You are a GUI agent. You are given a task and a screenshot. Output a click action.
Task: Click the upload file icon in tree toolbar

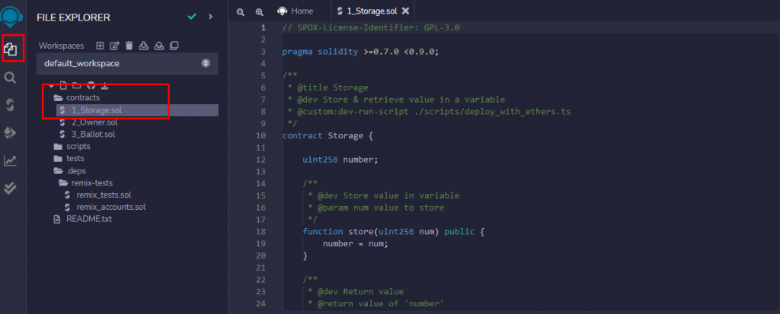click(105, 85)
